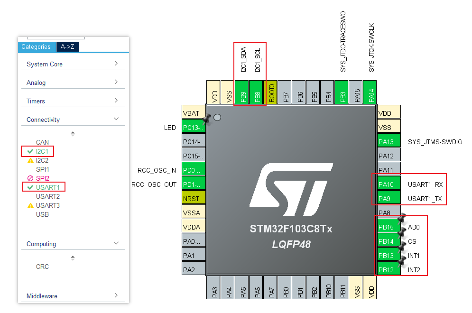The image size is (472, 313).
Task: Select CRC under Computing
Action: click(x=42, y=267)
